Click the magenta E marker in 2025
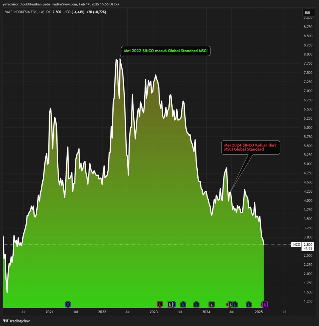The width and height of the screenshot is (319, 326). [265, 304]
